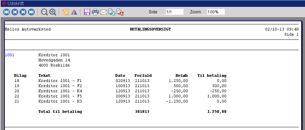Open creditor link 1001
The image size is (305, 130).
pyautogui.click(x=10, y=55)
